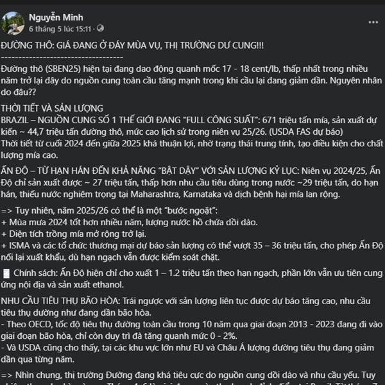Image resolution: width=385 pixels, height=385 pixels.
Task: Click the dashed separator line below the headline
Action: coord(62,58)
